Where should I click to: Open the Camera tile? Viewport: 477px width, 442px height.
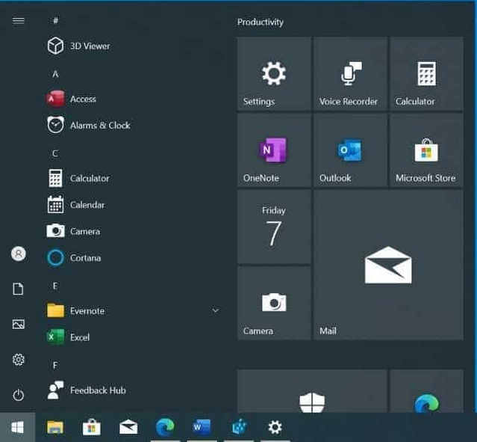(274, 304)
